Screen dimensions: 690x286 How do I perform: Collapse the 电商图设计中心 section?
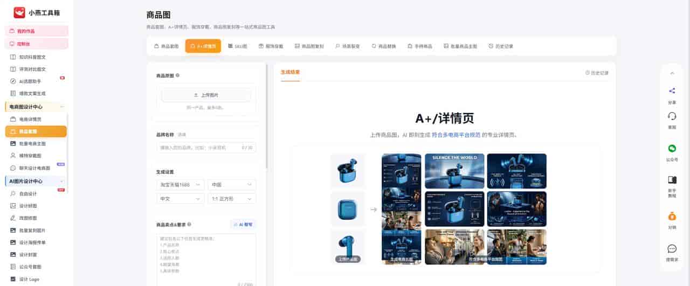[62, 107]
